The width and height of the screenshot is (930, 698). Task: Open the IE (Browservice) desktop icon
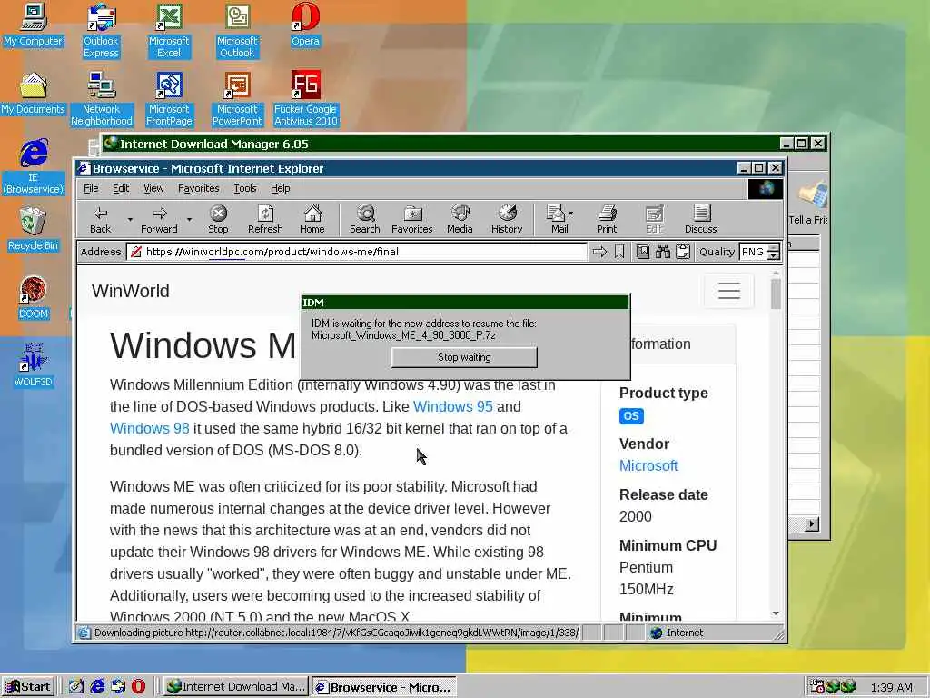[x=34, y=166]
